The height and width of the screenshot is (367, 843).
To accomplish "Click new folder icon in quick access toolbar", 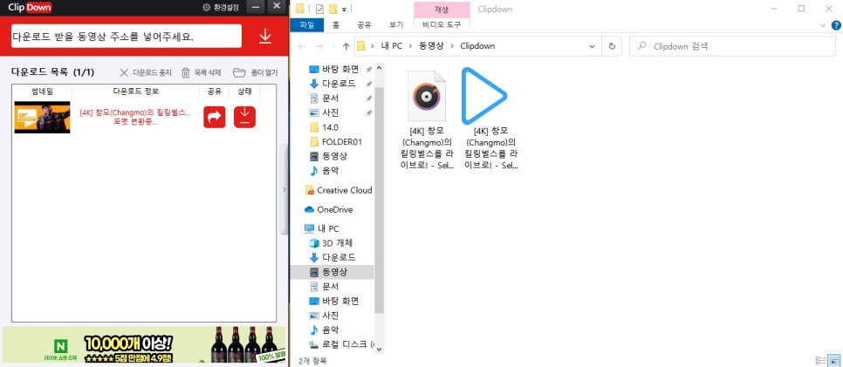I will click(333, 9).
